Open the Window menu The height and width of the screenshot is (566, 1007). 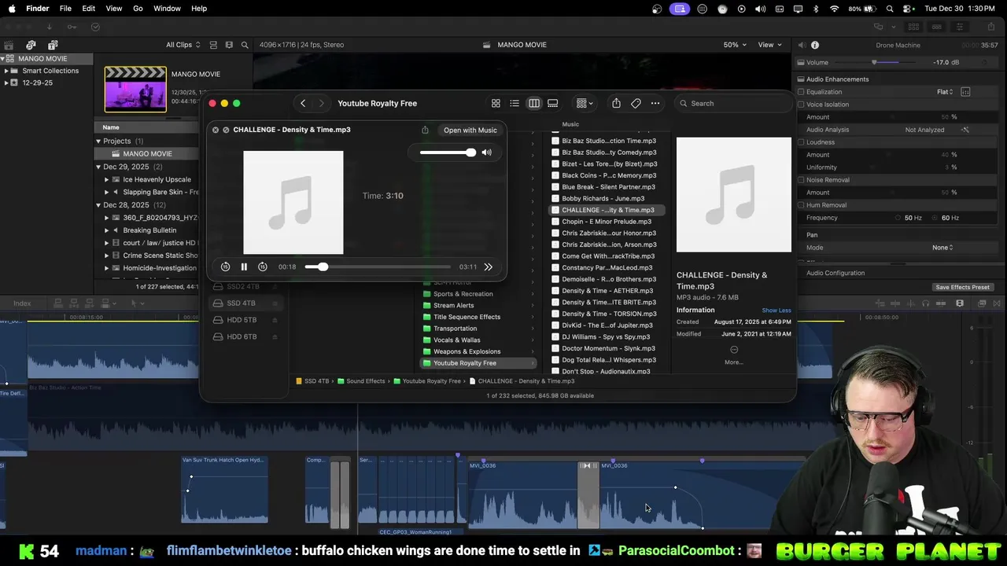[167, 9]
